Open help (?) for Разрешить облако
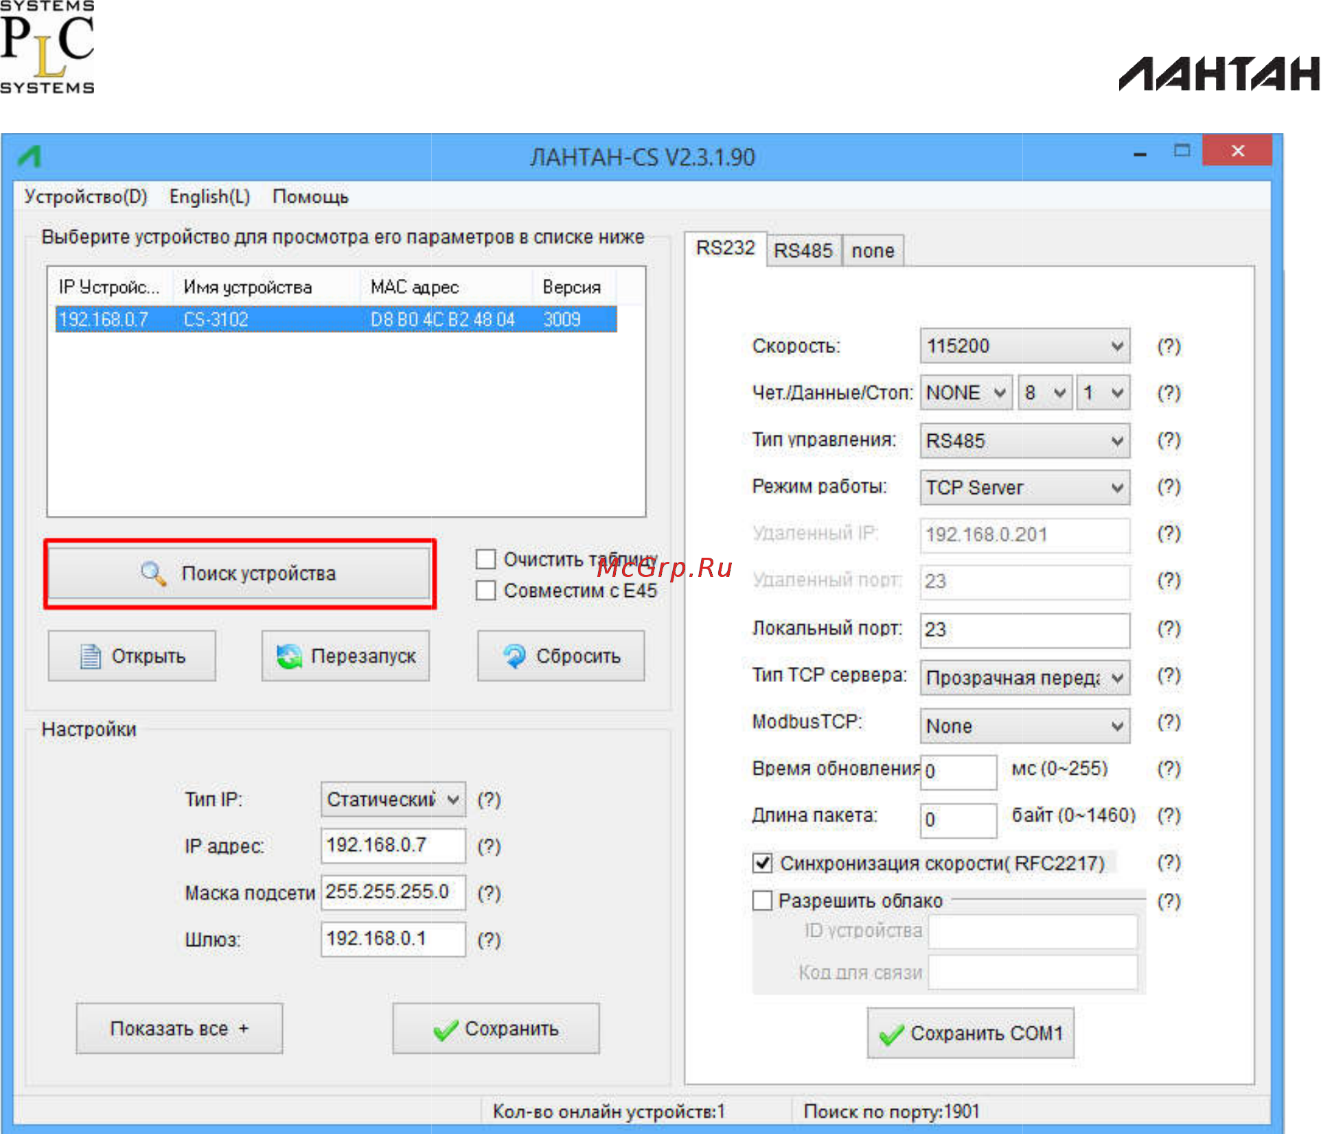The height and width of the screenshot is (1134, 1321). 1169,900
